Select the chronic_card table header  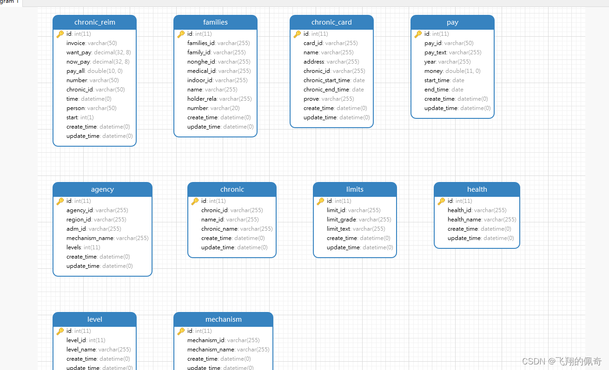[x=331, y=22]
